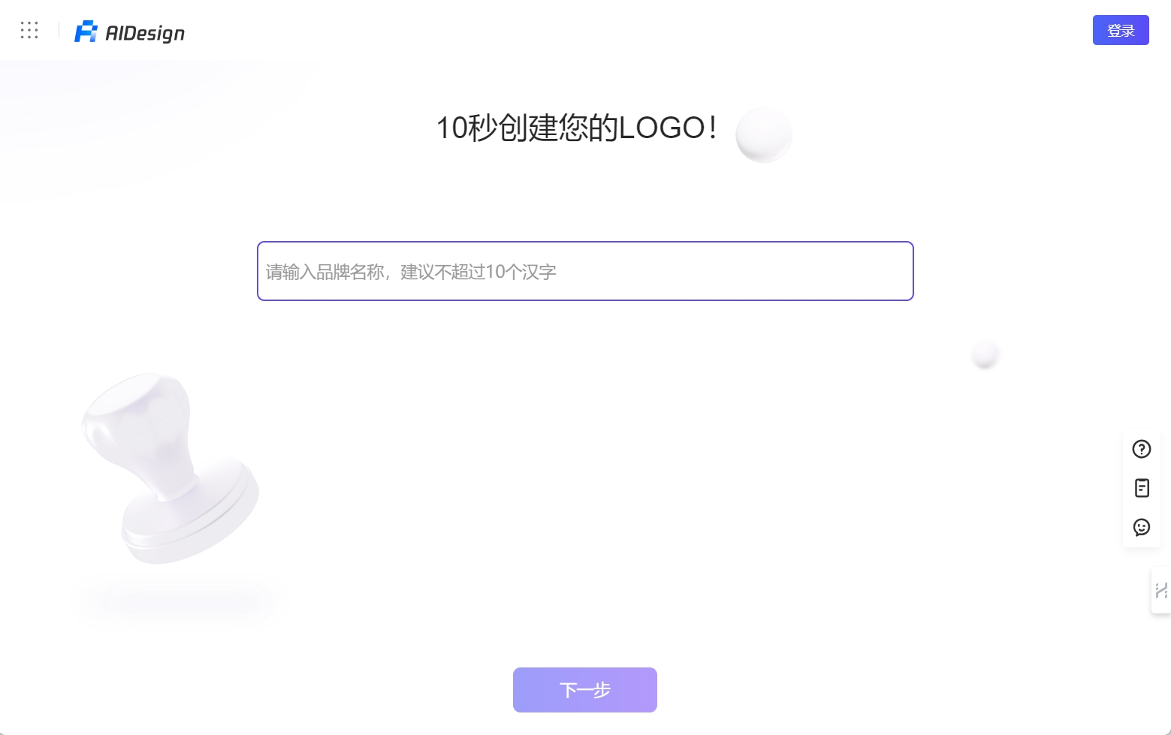
Task: Click the white stamp illustration
Action: tap(171, 468)
